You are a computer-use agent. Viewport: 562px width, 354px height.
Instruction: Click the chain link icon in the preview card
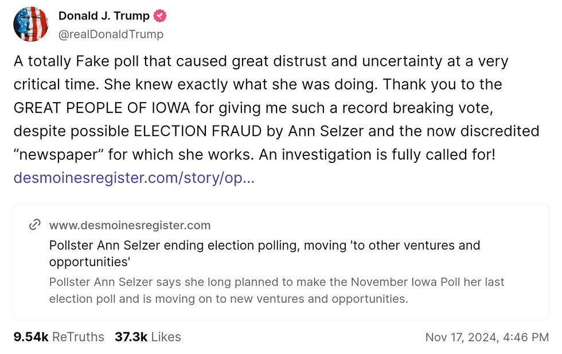pyautogui.click(x=35, y=224)
